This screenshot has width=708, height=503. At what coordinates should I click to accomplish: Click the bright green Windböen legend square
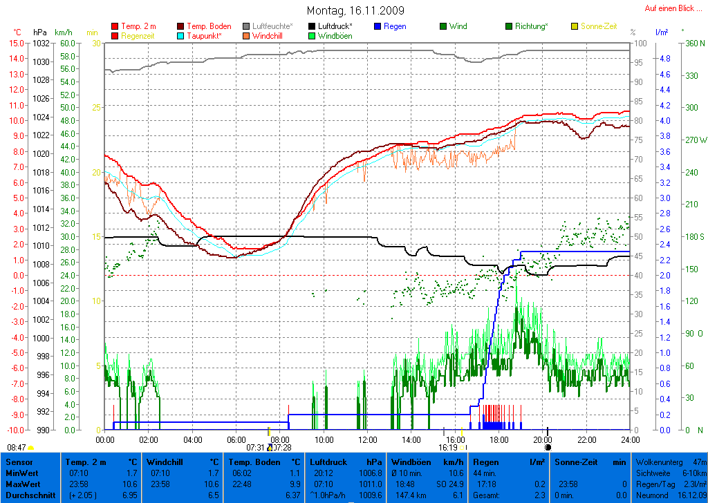coord(312,36)
